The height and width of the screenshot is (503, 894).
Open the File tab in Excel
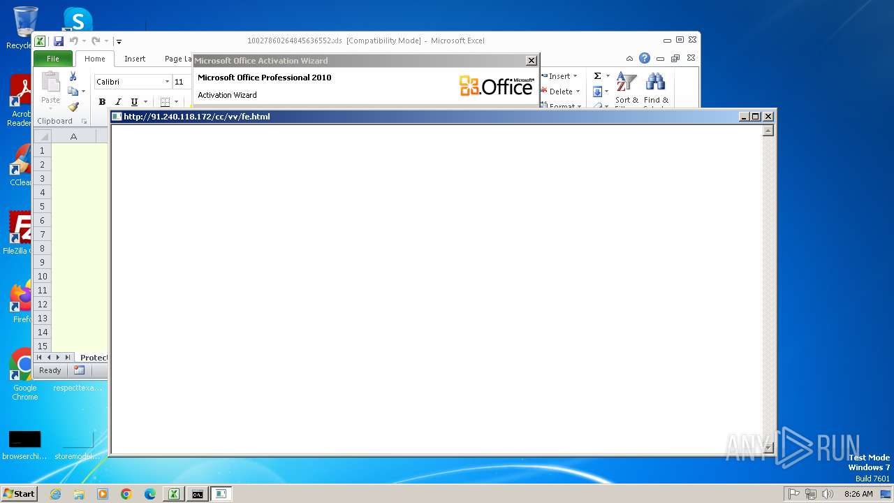tap(53, 59)
